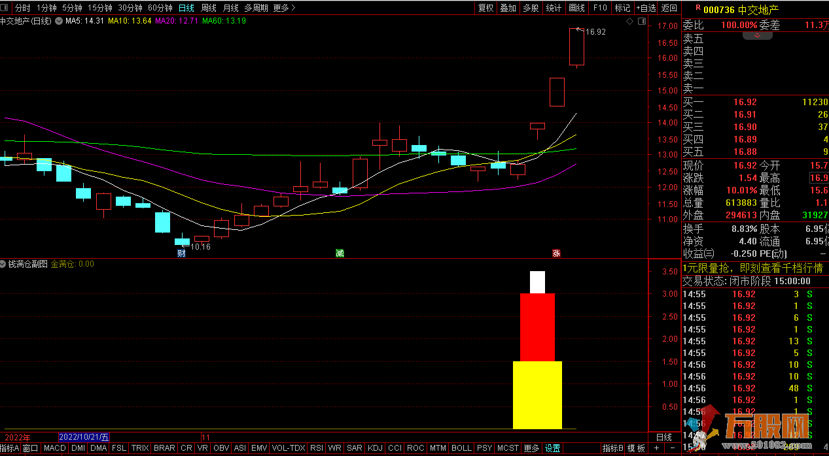Click the red 涨 marker below the chart
Screen dimensions: 829x456
pos(556,253)
